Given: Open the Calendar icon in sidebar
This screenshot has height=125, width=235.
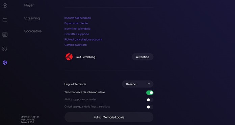Looking at the screenshot, I should 5,34.
